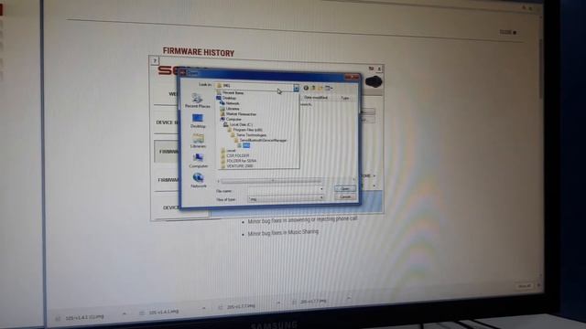Select Libraries shortcut in places bar
586x329 pixels.
tap(198, 141)
